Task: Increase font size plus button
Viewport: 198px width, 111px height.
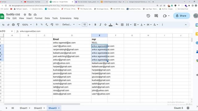Action: pyautogui.click(x=89, y=25)
